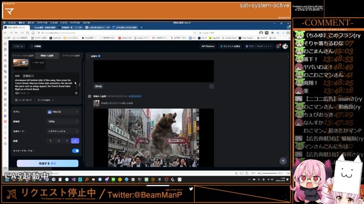
Task: Click the get credits button
Action: pos(230,46)
